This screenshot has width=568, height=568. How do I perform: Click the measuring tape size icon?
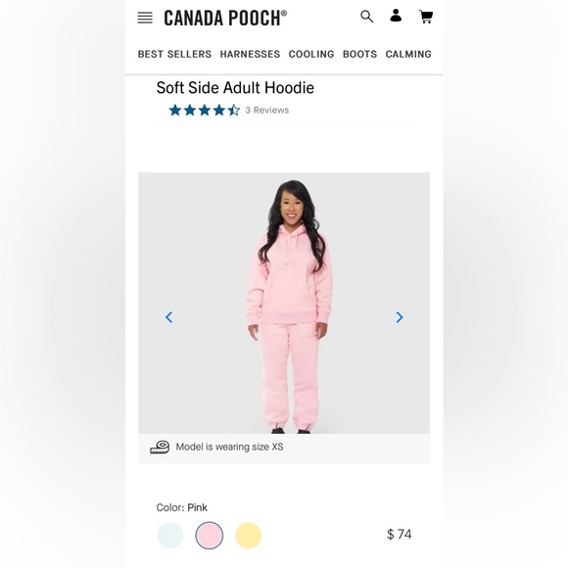pyautogui.click(x=160, y=447)
